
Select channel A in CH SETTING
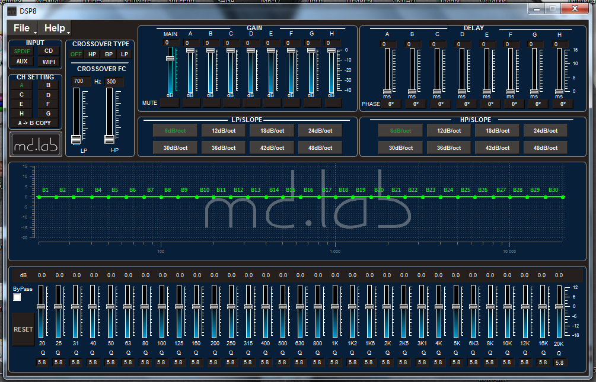[22, 85]
